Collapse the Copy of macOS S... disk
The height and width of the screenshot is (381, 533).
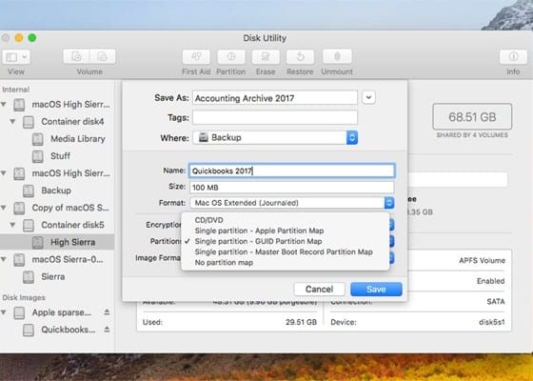pyautogui.click(x=4, y=208)
